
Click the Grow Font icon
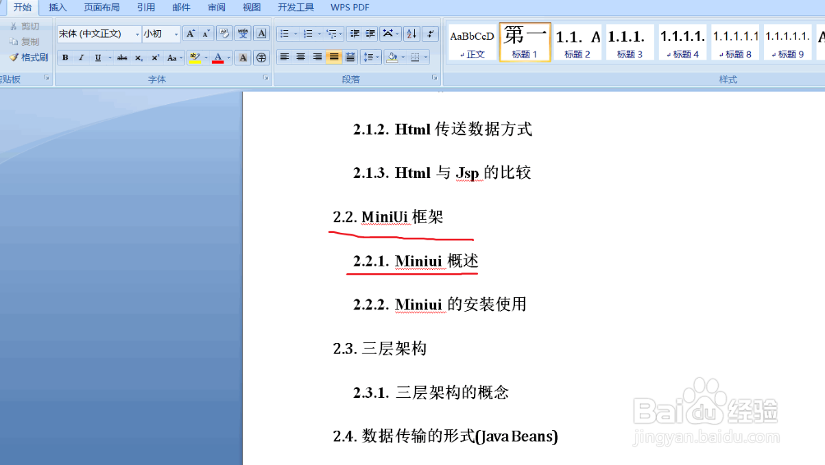click(191, 34)
